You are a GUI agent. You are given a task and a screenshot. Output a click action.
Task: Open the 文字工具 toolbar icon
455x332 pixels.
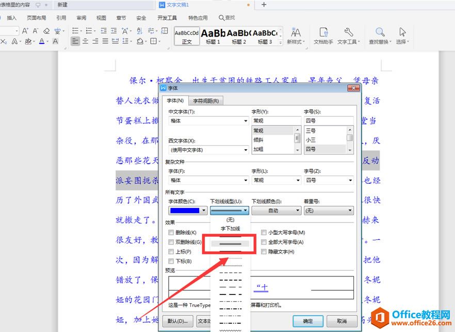348,36
